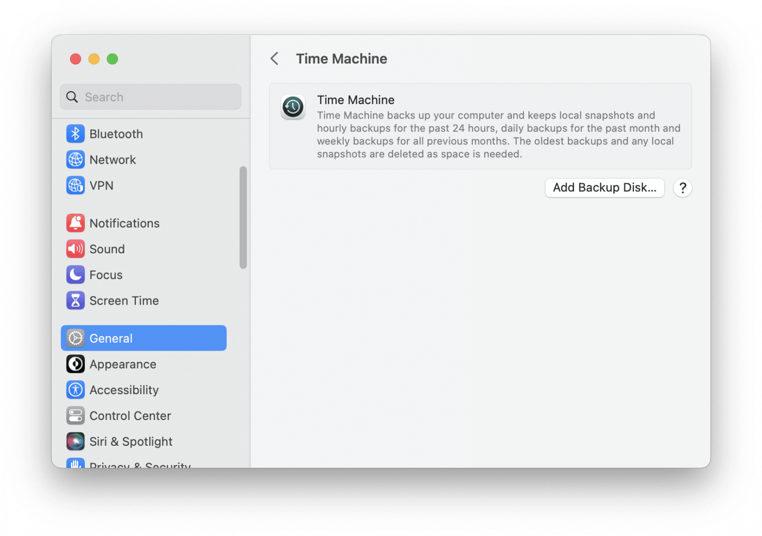This screenshot has width=762, height=536.
Task: Open the Sound preferences label
Action: point(107,249)
